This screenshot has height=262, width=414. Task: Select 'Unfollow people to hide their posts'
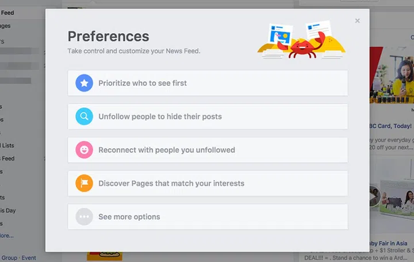pyautogui.click(x=160, y=117)
